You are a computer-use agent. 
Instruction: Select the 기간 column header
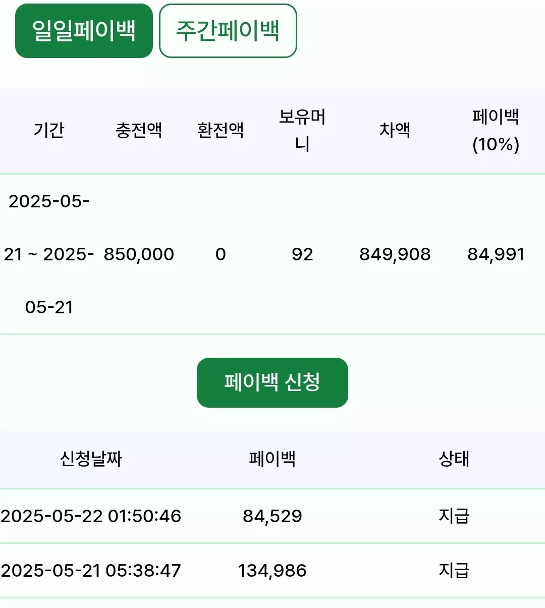coord(49,130)
